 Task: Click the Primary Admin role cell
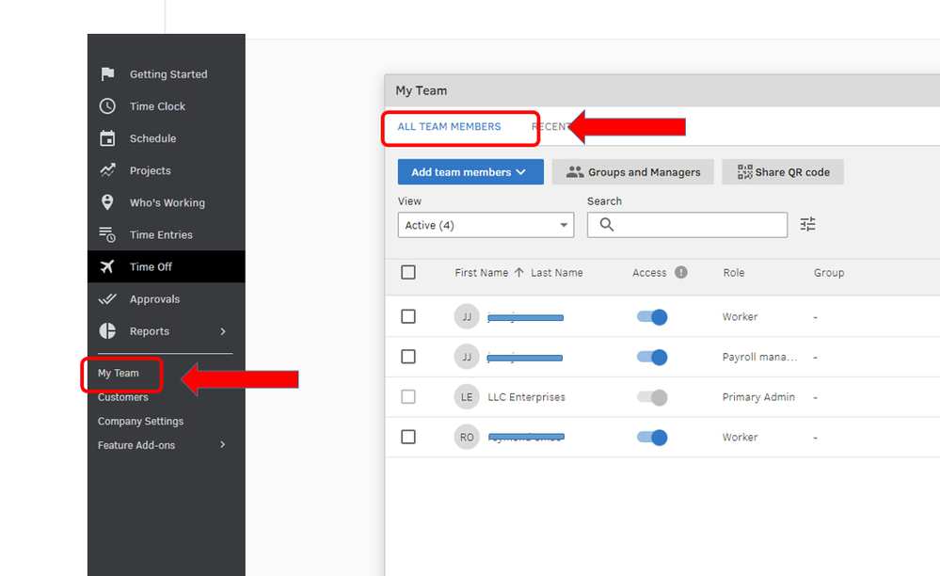[x=758, y=397]
